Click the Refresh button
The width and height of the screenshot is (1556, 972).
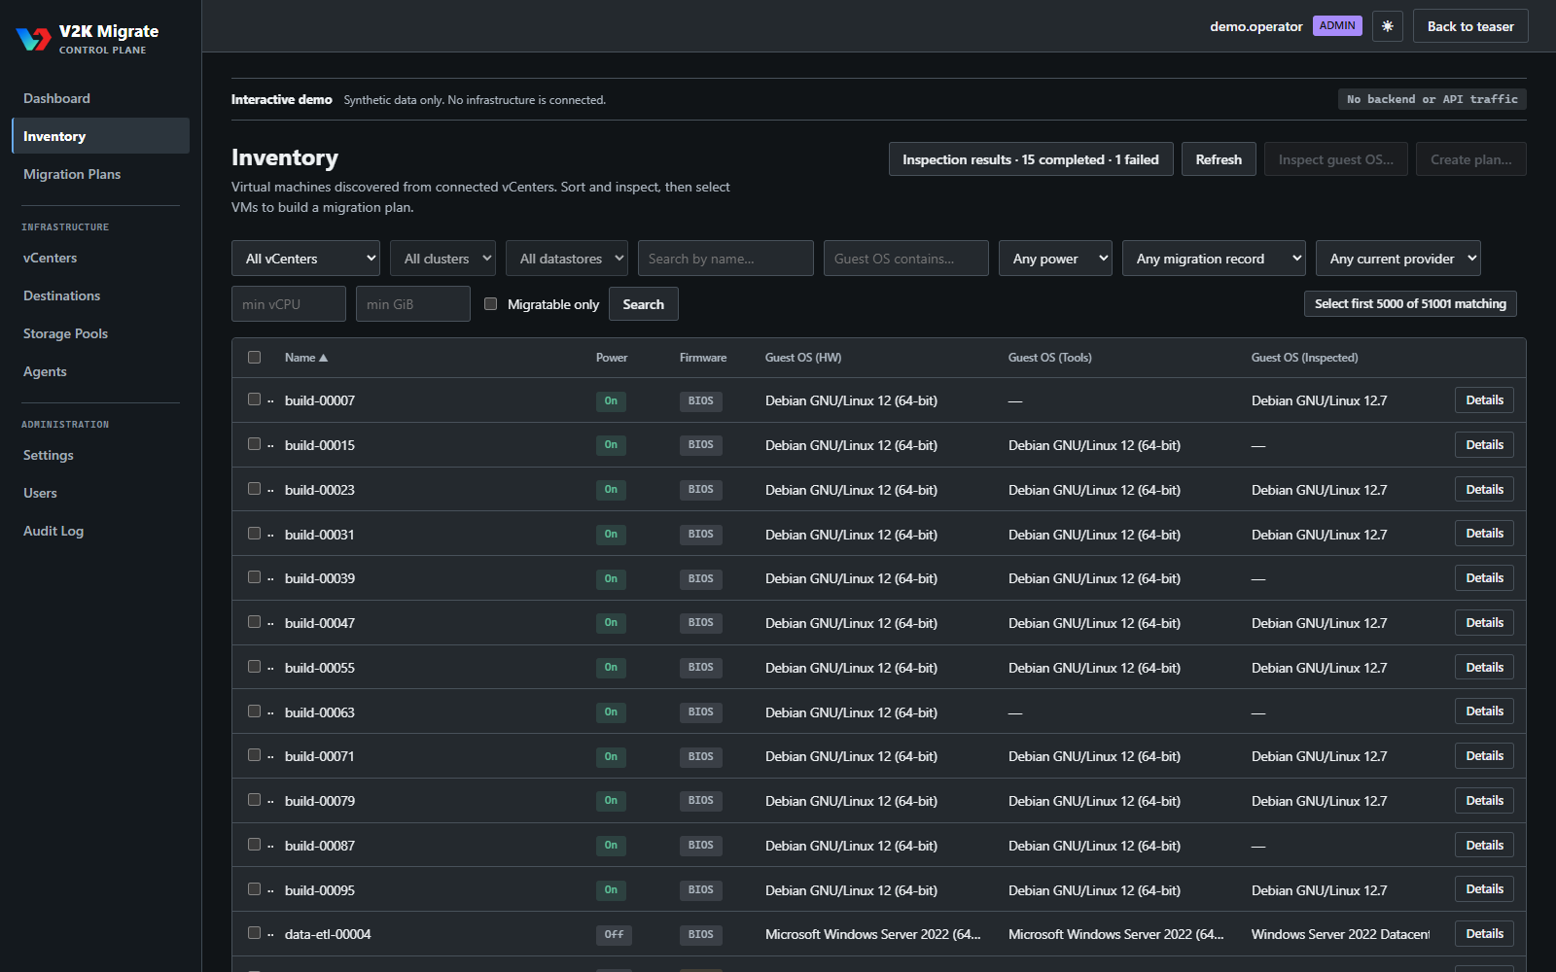click(x=1219, y=159)
